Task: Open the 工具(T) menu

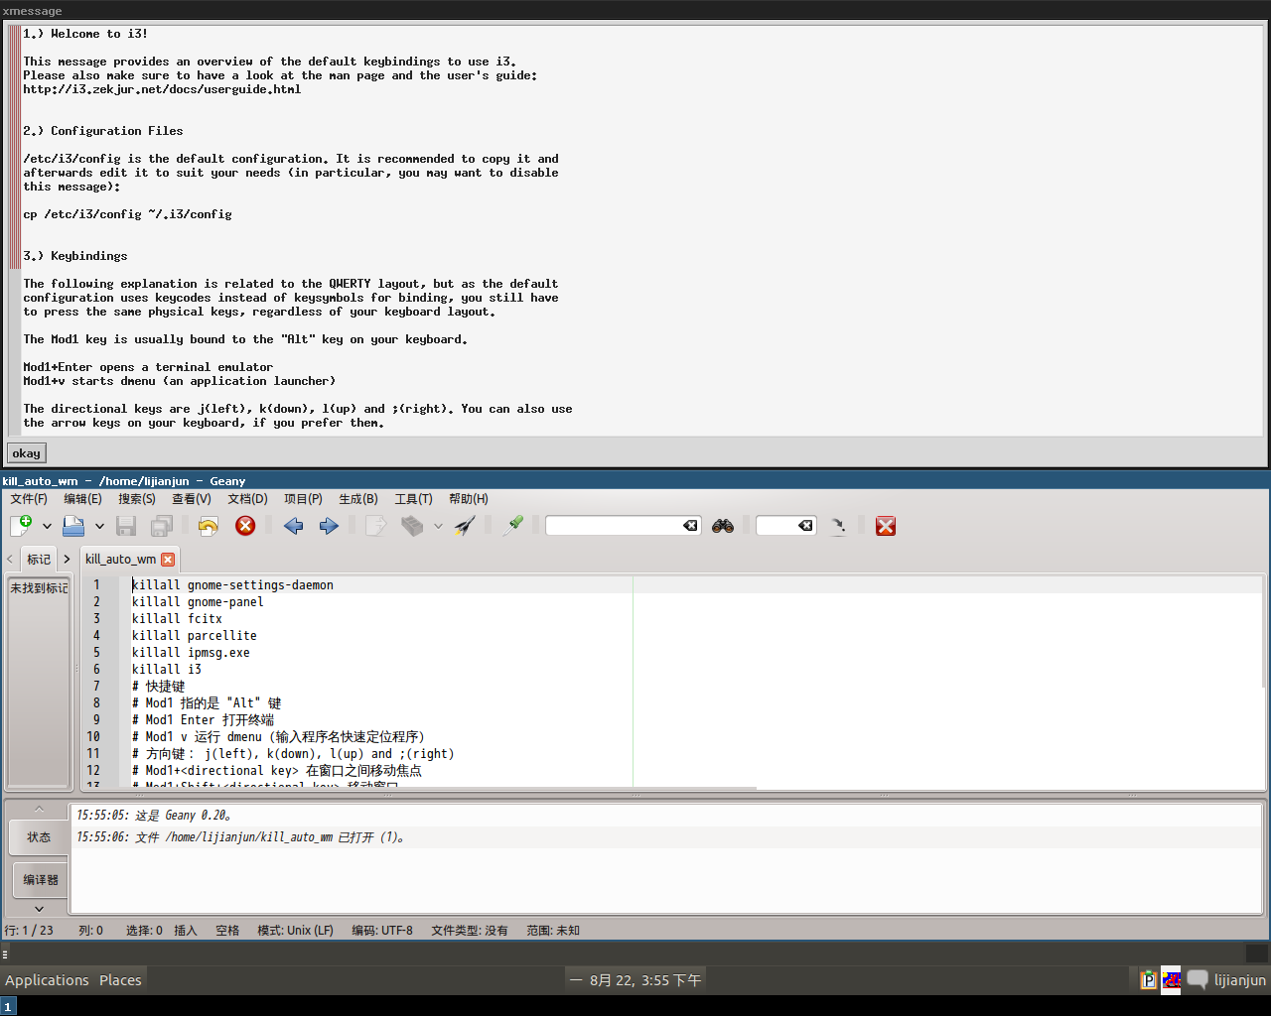Action: tap(413, 499)
